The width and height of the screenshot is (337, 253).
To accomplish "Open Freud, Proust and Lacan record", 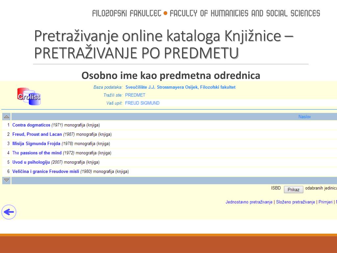I will [x=37, y=134].
